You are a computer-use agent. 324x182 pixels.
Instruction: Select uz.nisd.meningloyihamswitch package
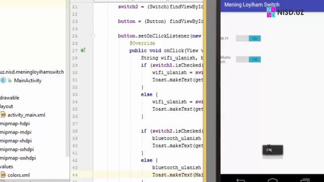pyautogui.click(x=32, y=72)
